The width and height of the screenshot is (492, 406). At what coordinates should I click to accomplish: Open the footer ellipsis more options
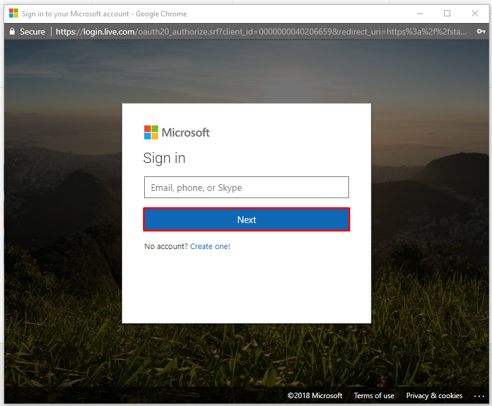[x=479, y=396]
